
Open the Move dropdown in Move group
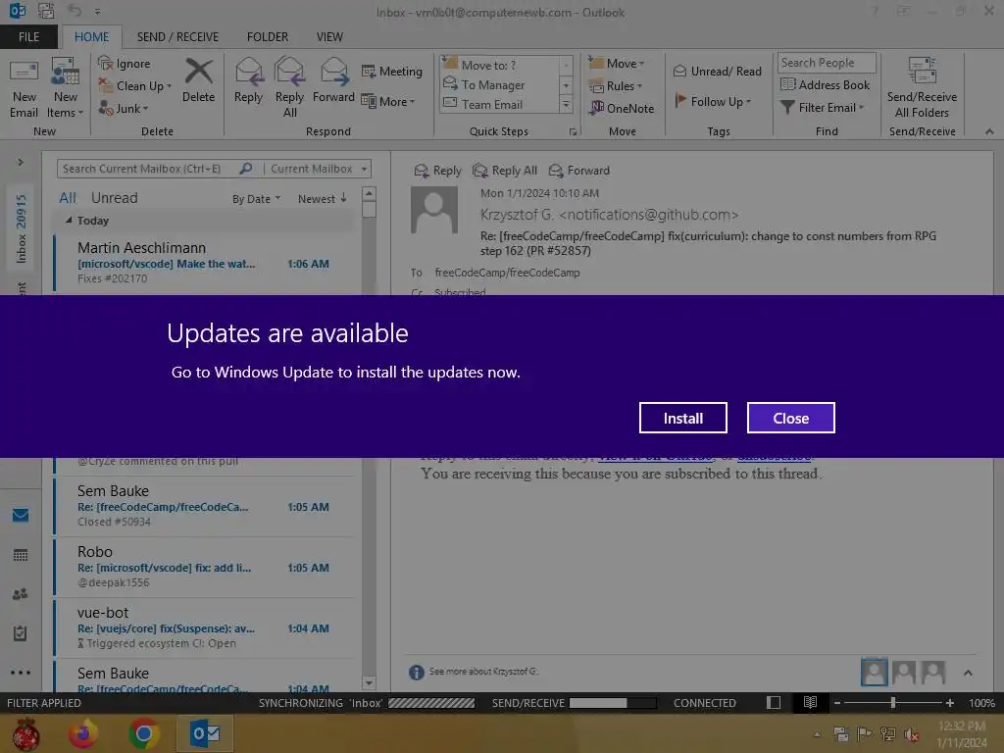click(x=617, y=64)
